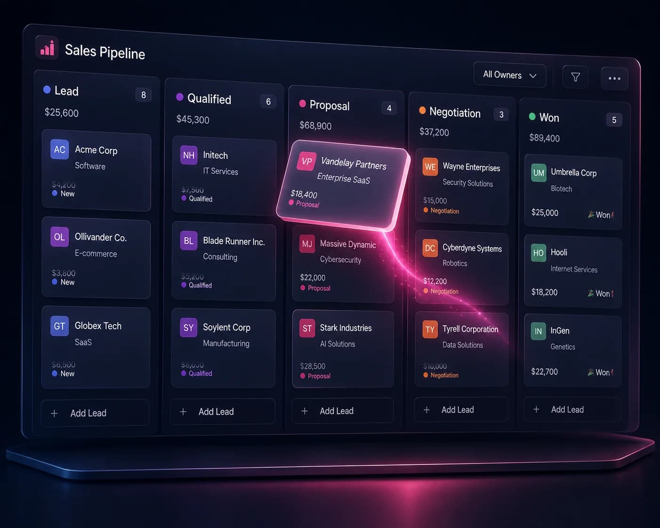Add a lead in the Won column
Image resolution: width=660 pixels, height=528 pixels.
572,409
